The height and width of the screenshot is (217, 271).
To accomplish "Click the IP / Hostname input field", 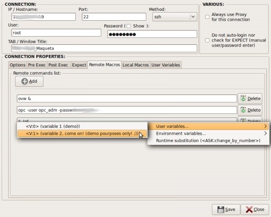I will 43,17.
